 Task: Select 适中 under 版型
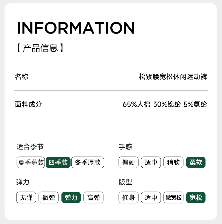tap(151, 197)
